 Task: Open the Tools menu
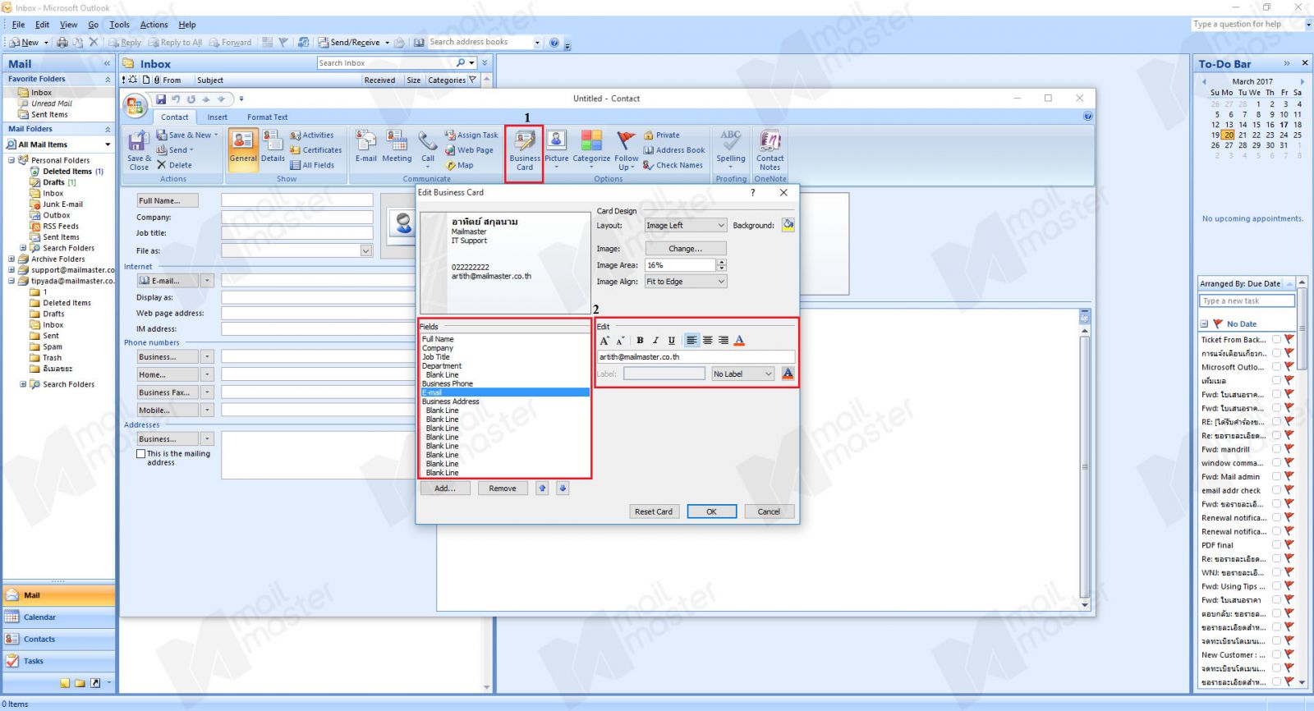click(119, 25)
